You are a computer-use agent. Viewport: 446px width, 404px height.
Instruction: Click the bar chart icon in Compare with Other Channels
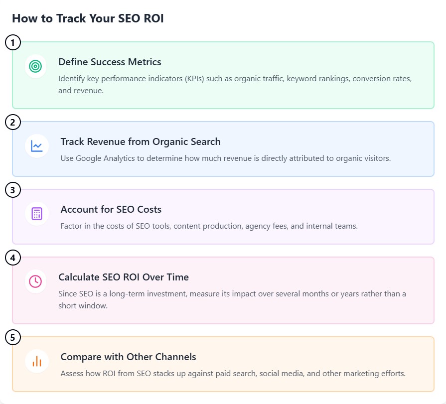37,361
